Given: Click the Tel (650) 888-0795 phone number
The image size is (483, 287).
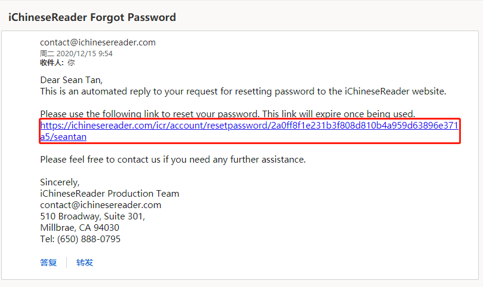Looking at the screenshot, I should click(80, 239).
